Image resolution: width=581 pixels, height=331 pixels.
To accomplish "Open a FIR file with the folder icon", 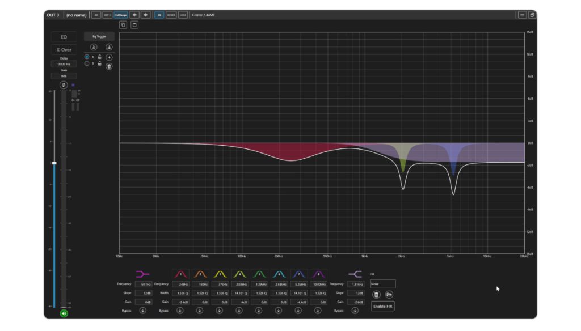I will pyautogui.click(x=389, y=295).
